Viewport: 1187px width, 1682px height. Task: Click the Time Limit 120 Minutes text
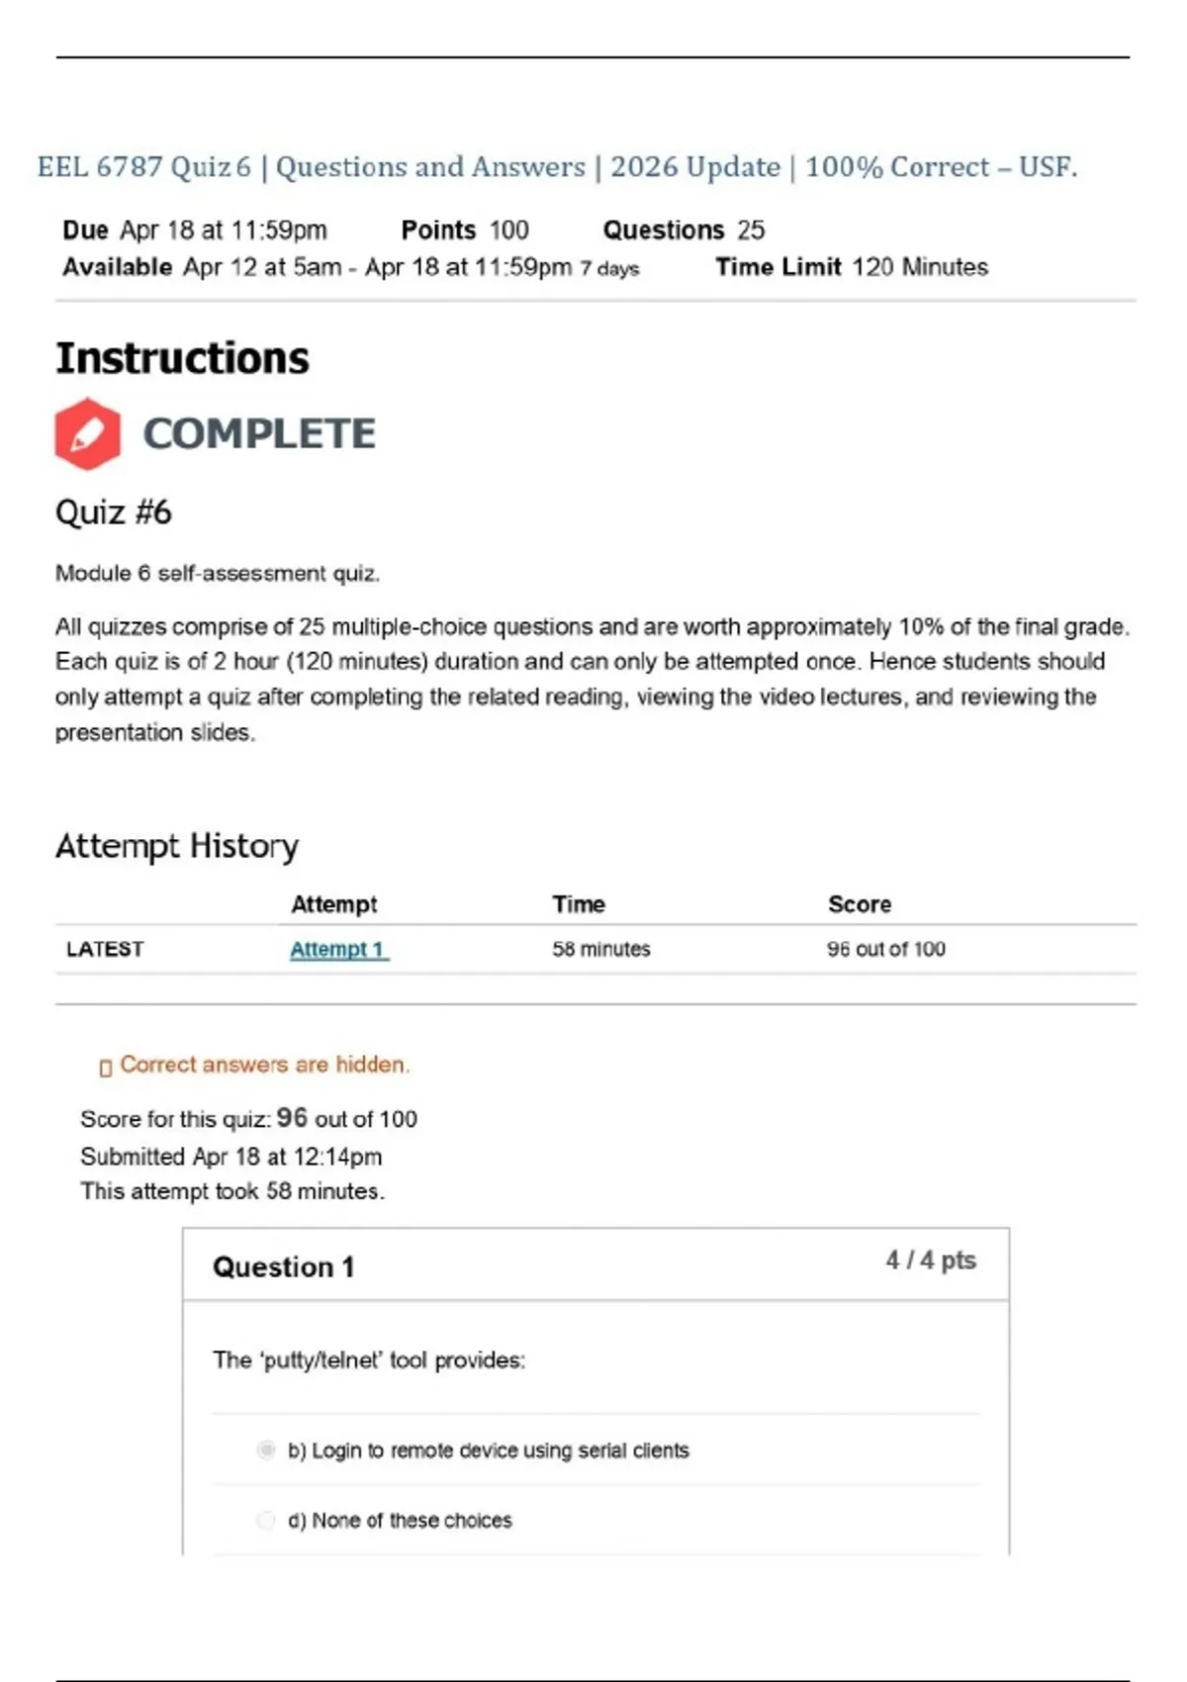(x=851, y=267)
